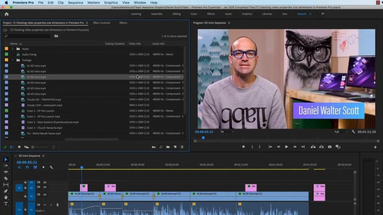Click the Mark In bracket
Screen dimensions: 383x215
(x=252, y=147)
